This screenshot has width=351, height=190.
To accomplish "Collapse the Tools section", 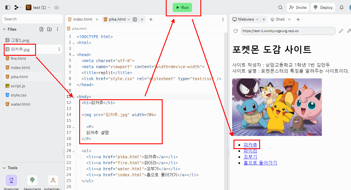I will (4, 168).
